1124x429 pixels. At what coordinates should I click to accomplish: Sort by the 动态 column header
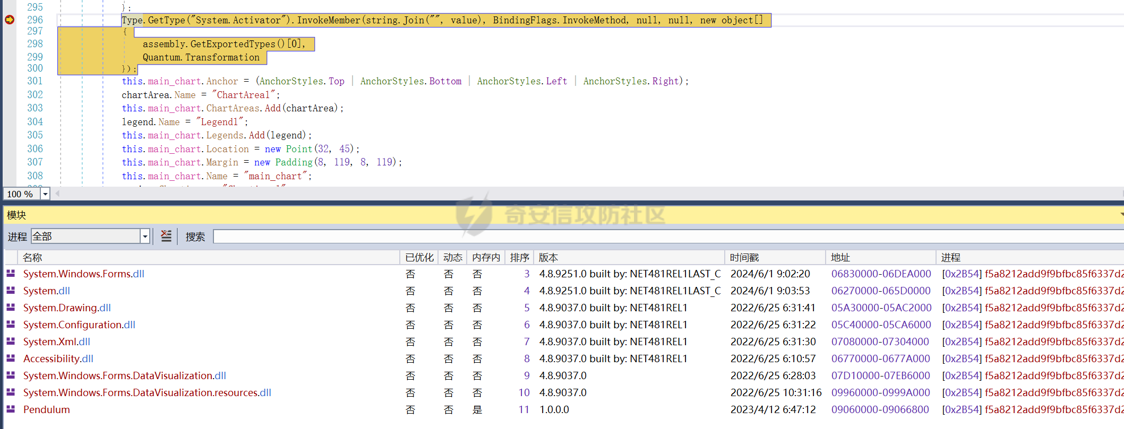click(x=452, y=257)
